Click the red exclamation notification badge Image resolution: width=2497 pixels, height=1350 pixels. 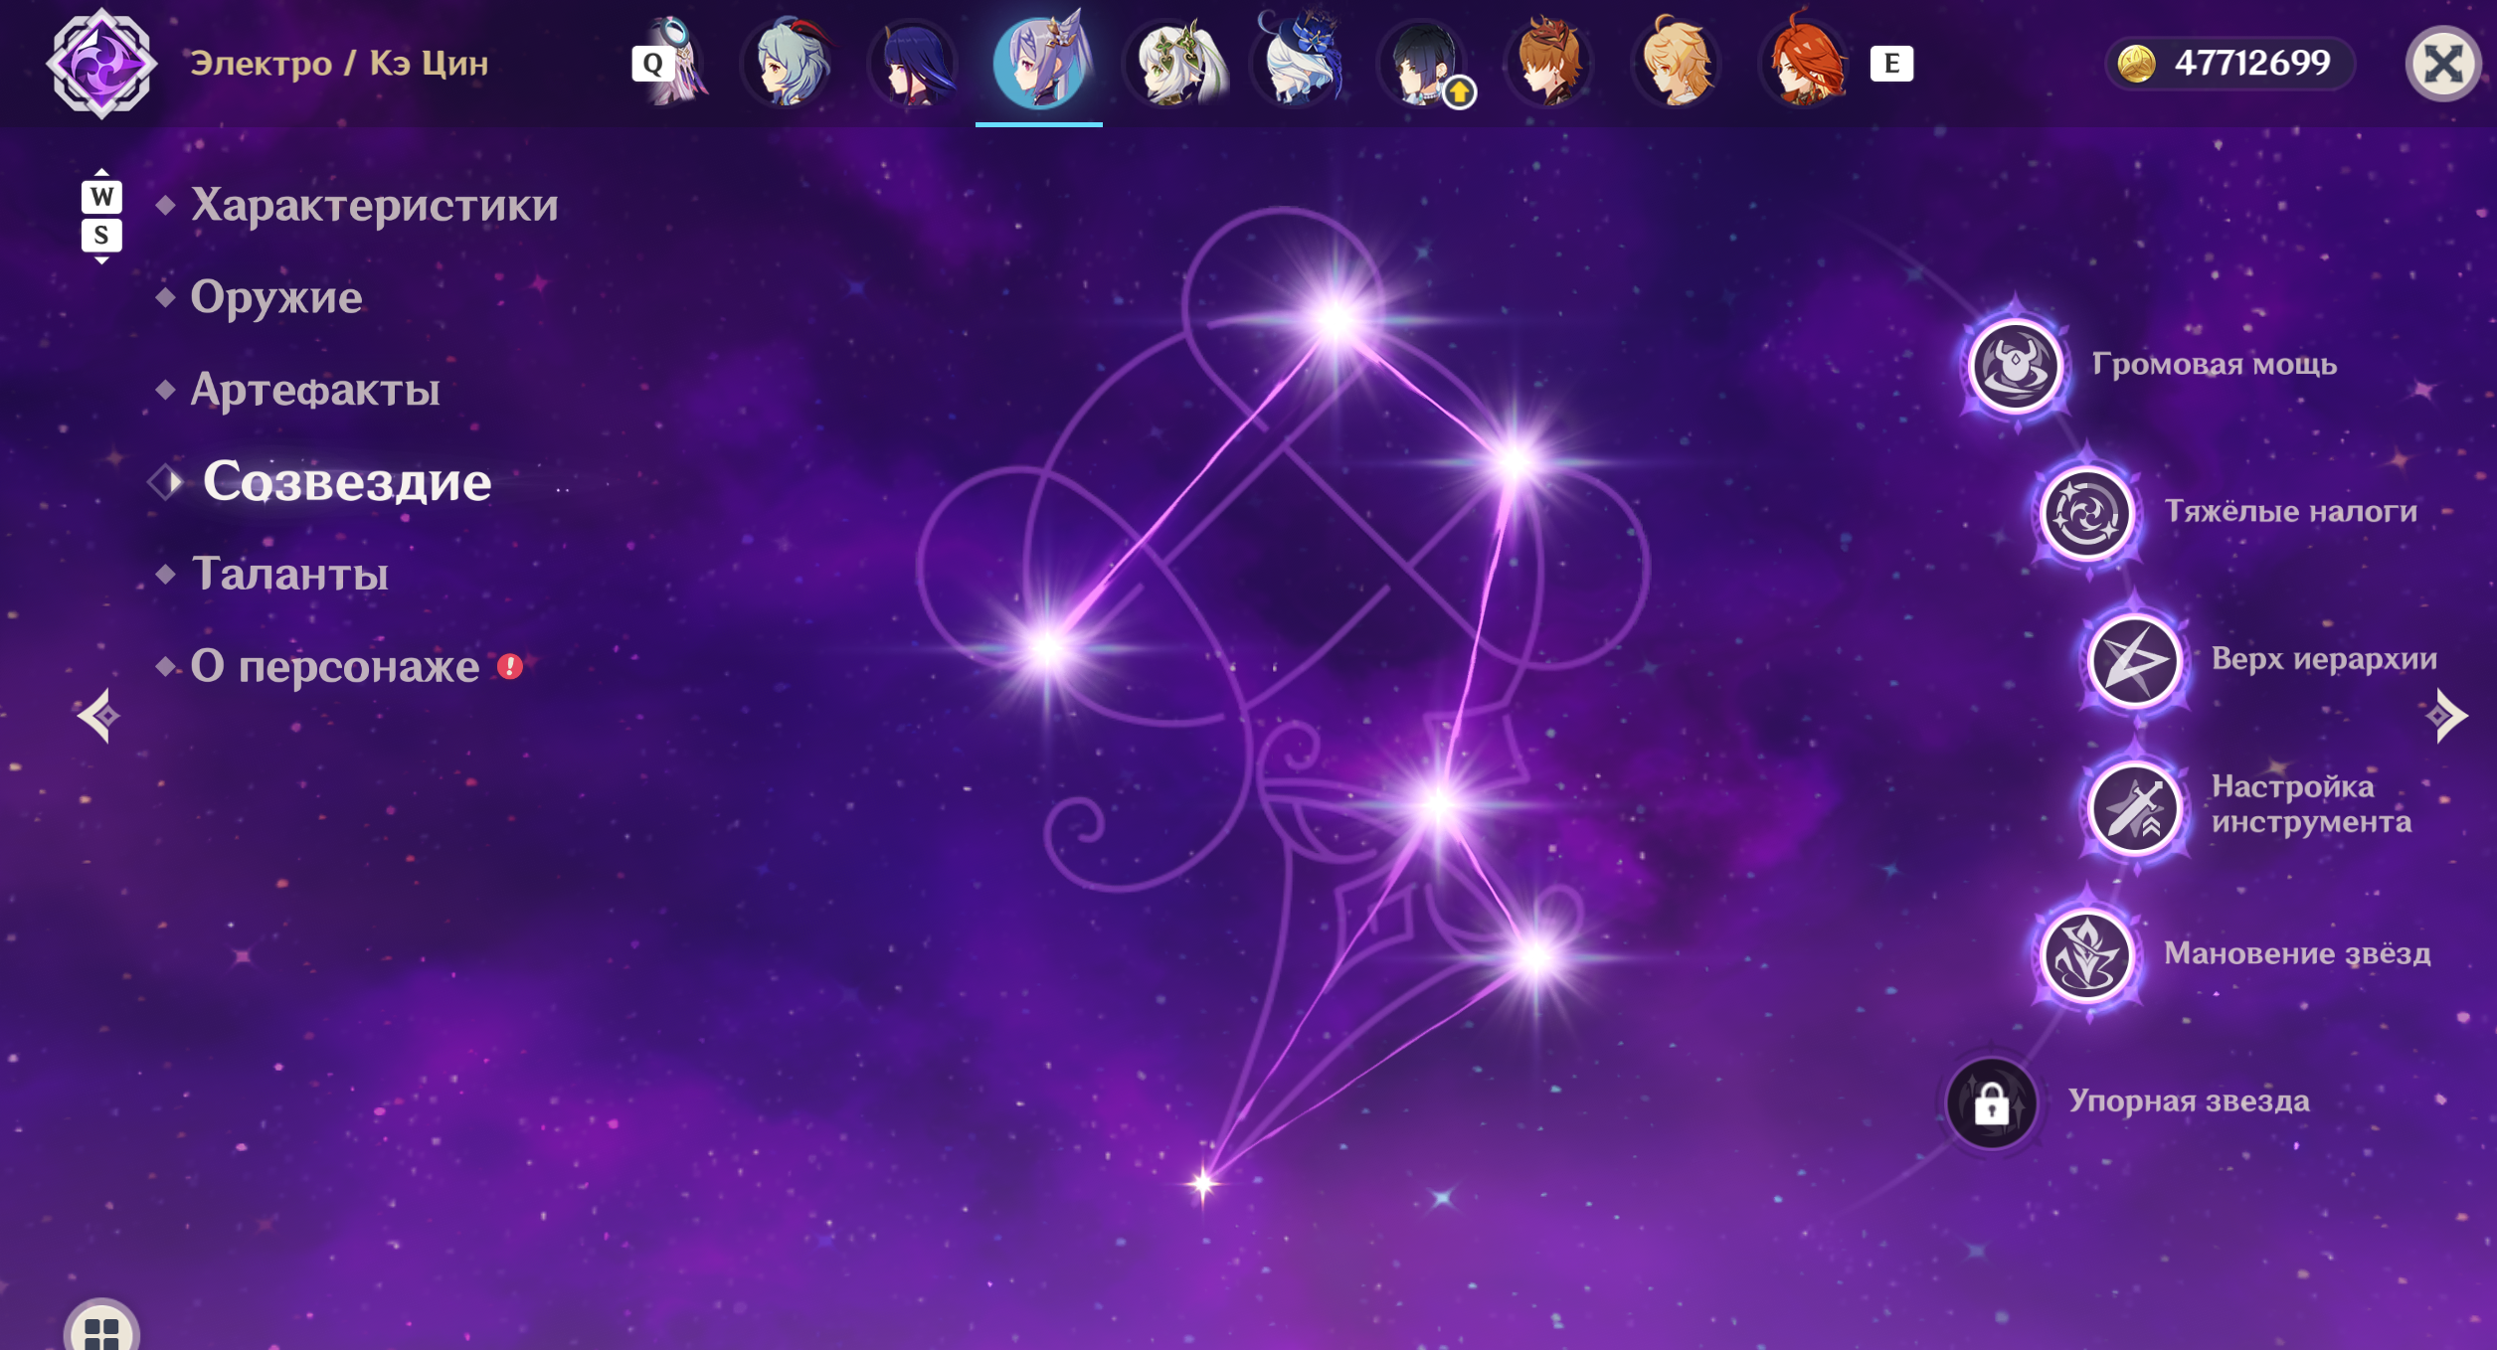tap(510, 666)
